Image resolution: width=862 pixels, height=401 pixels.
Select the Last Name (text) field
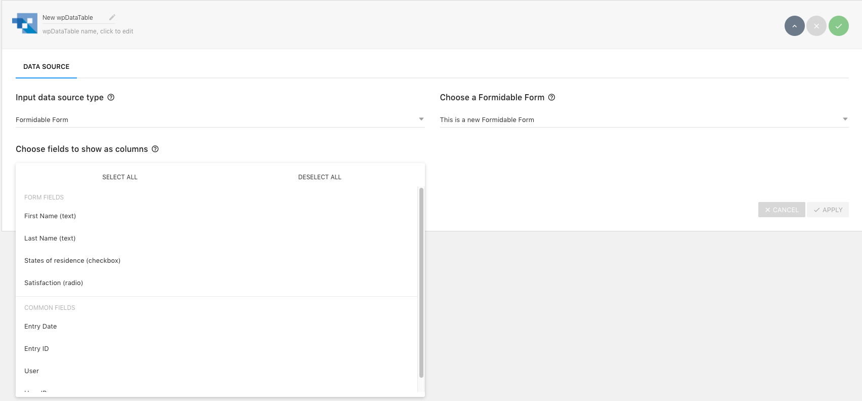(x=50, y=238)
